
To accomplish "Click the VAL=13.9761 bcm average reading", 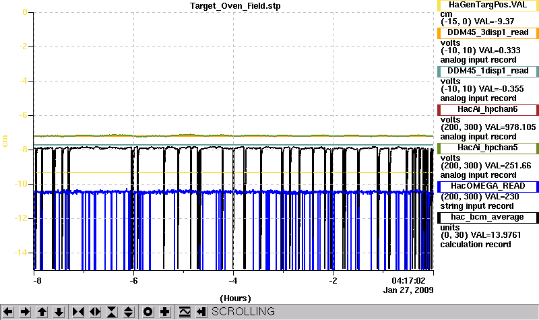I will (x=496, y=235).
